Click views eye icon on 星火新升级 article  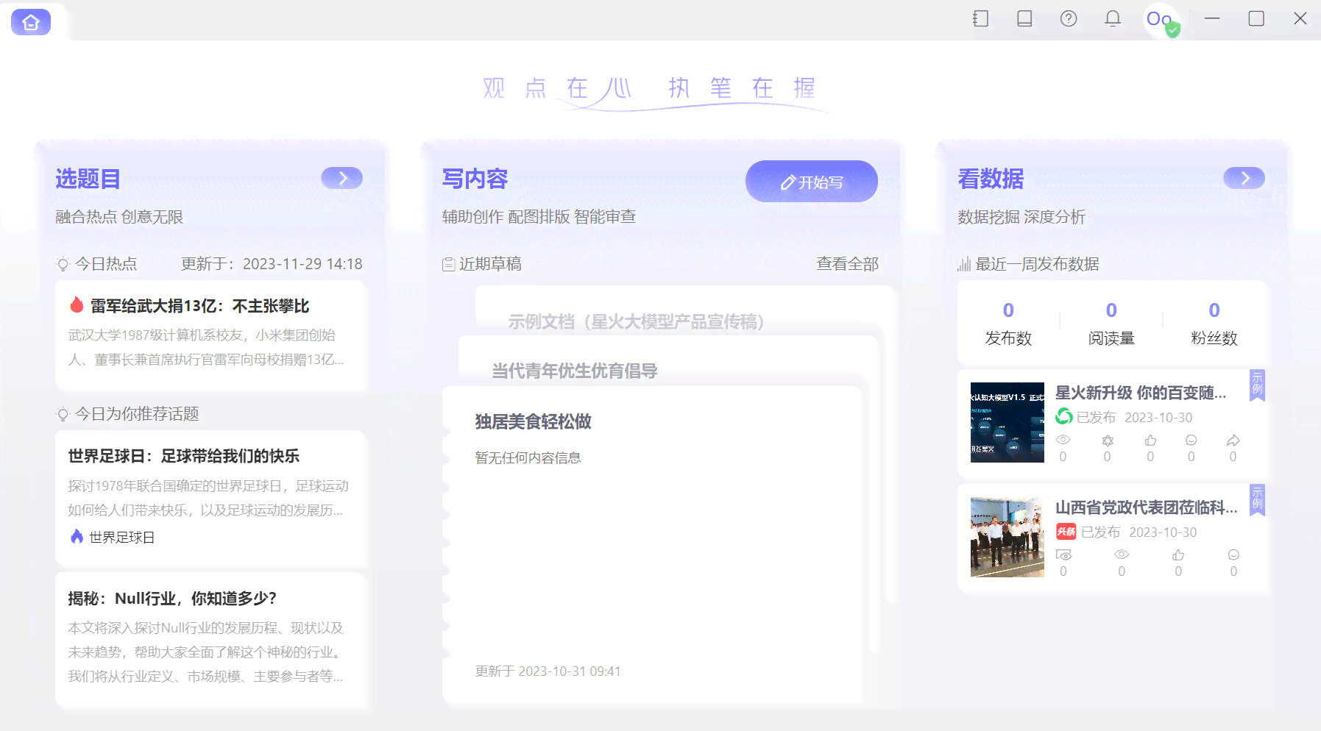(x=1063, y=440)
